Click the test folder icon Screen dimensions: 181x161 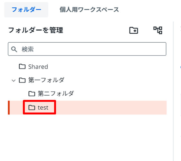coord(32,108)
